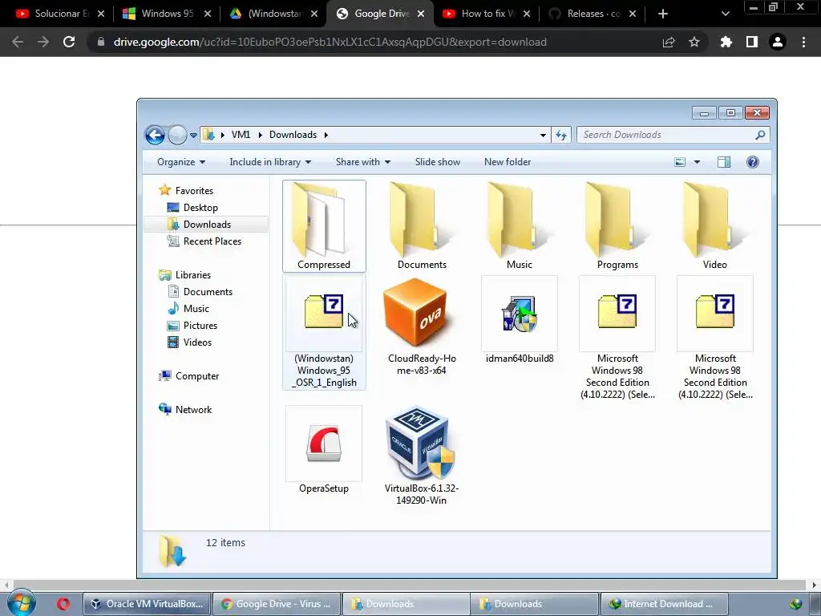Click the Chrome address bar URL

(330, 42)
